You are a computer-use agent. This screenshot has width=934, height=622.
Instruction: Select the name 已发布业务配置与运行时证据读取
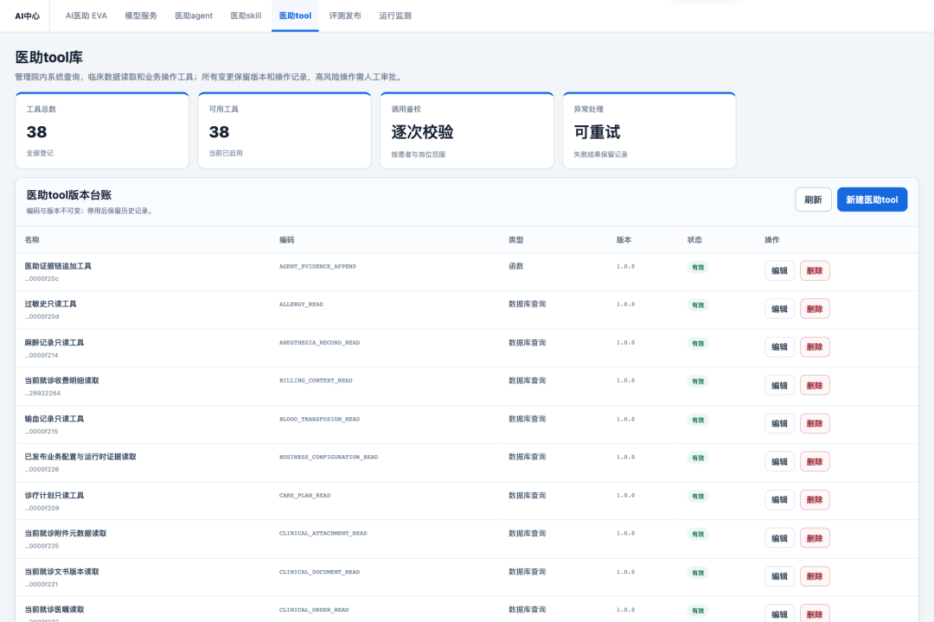click(x=80, y=457)
